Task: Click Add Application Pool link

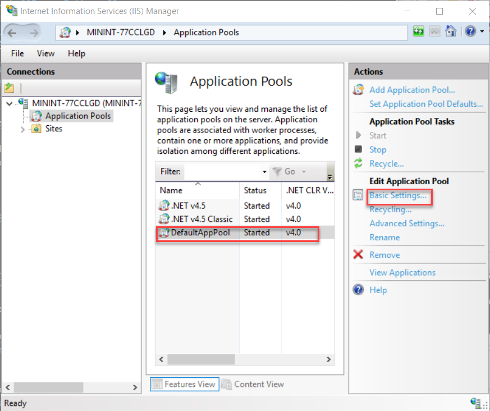Action: coord(411,89)
